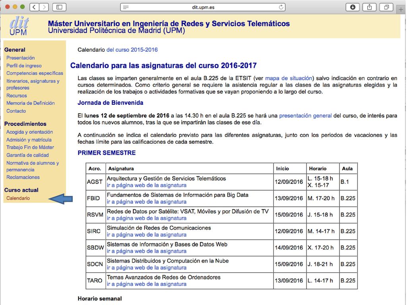Open Memoria de Definición link
This screenshot has height=305, width=407.
(31, 103)
